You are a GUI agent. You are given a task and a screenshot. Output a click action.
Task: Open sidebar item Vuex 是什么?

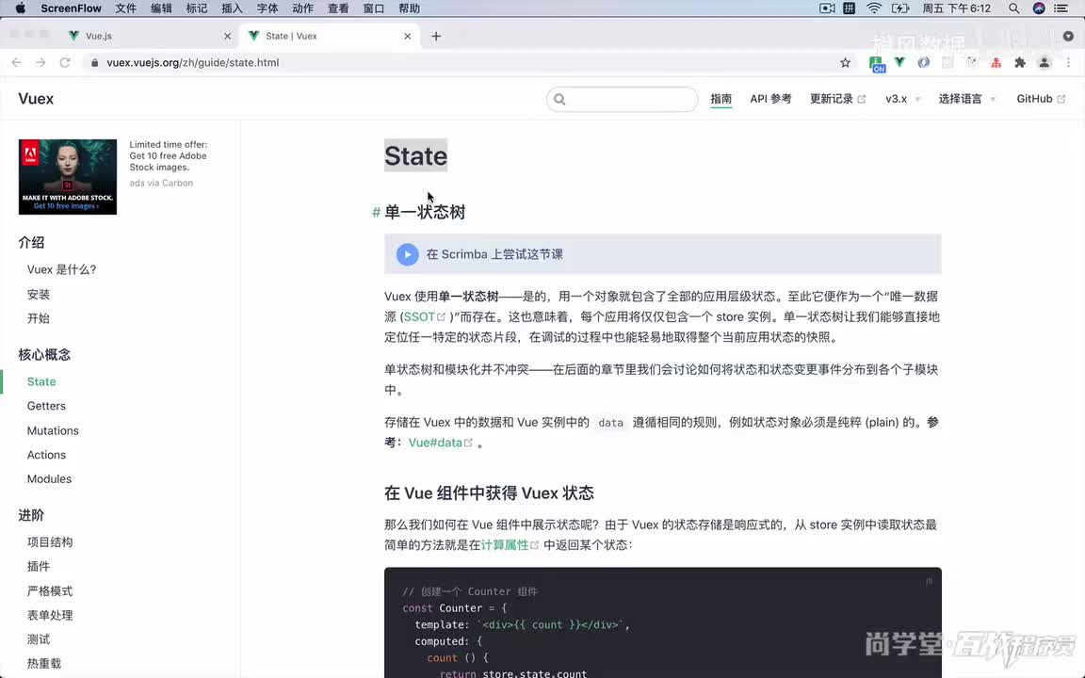(x=61, y=269)
